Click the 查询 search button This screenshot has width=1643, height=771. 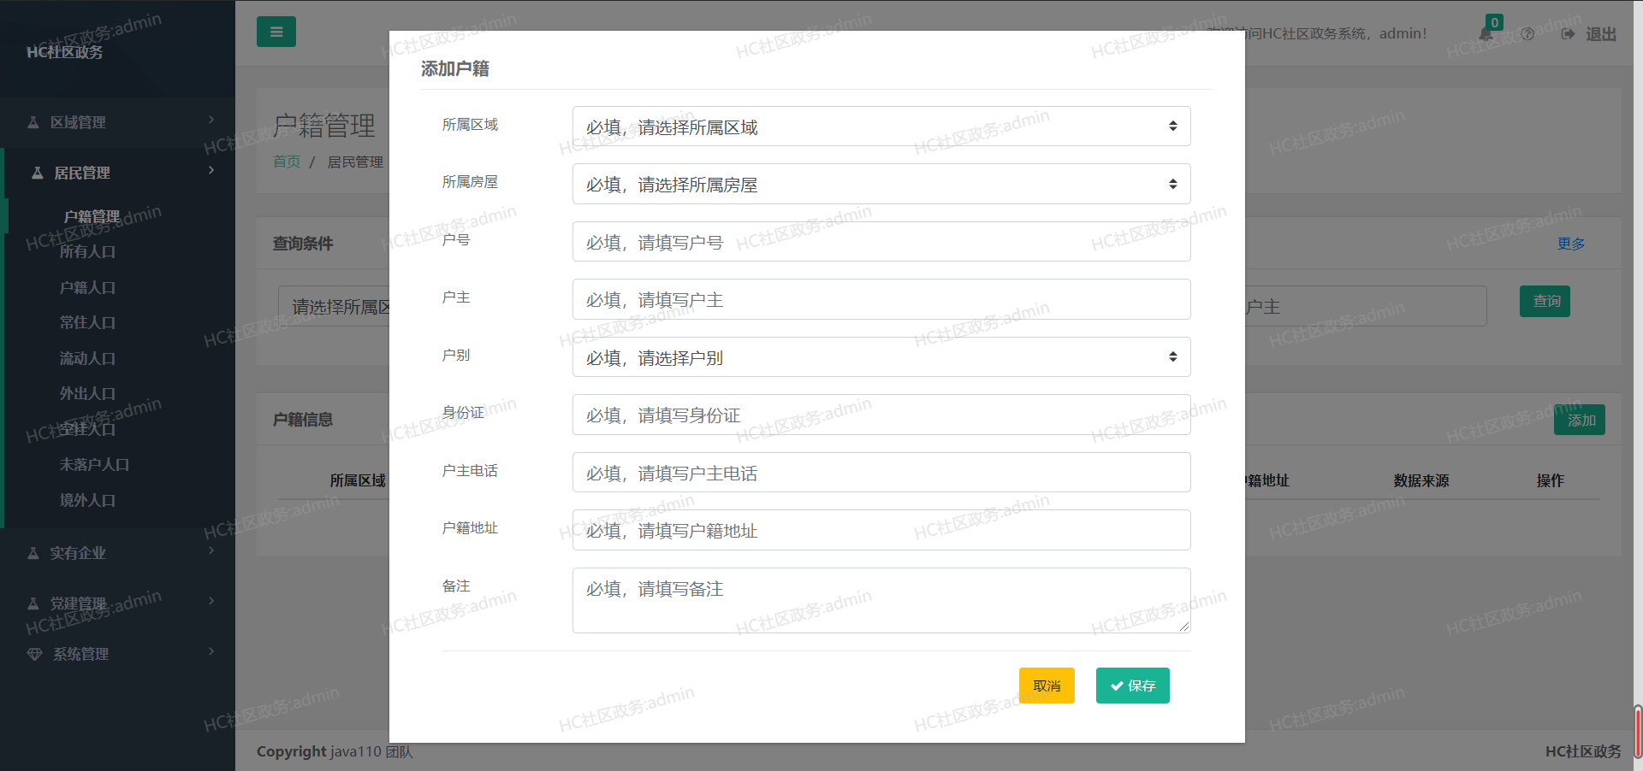pos(1545,301)
